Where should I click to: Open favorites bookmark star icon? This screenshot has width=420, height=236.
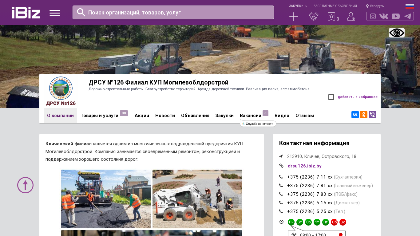pos(331,17)
